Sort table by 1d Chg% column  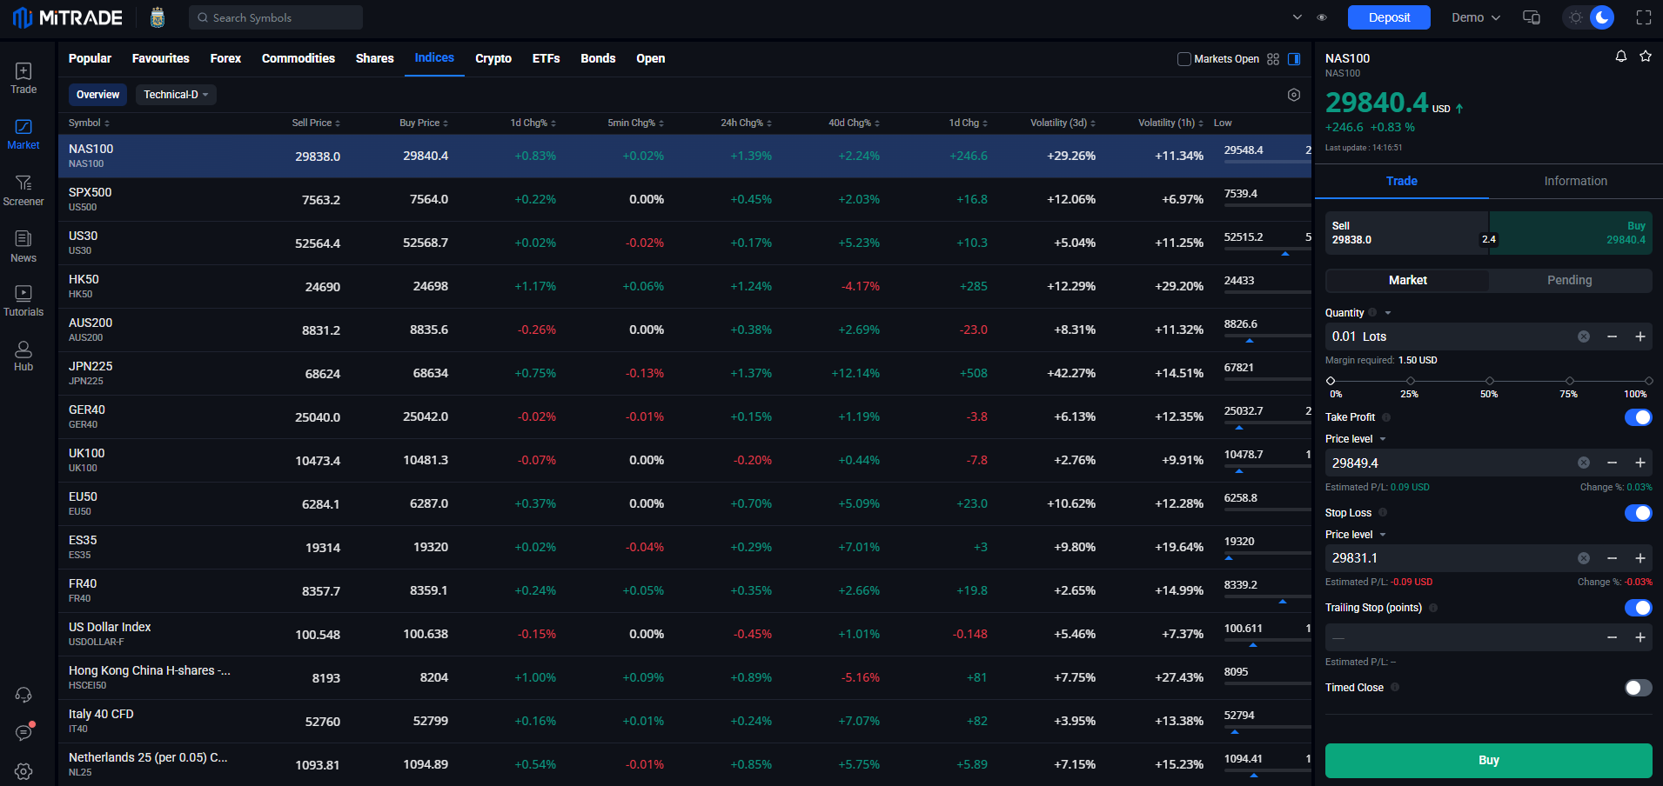pyautogui.click(x=533, y=123)
